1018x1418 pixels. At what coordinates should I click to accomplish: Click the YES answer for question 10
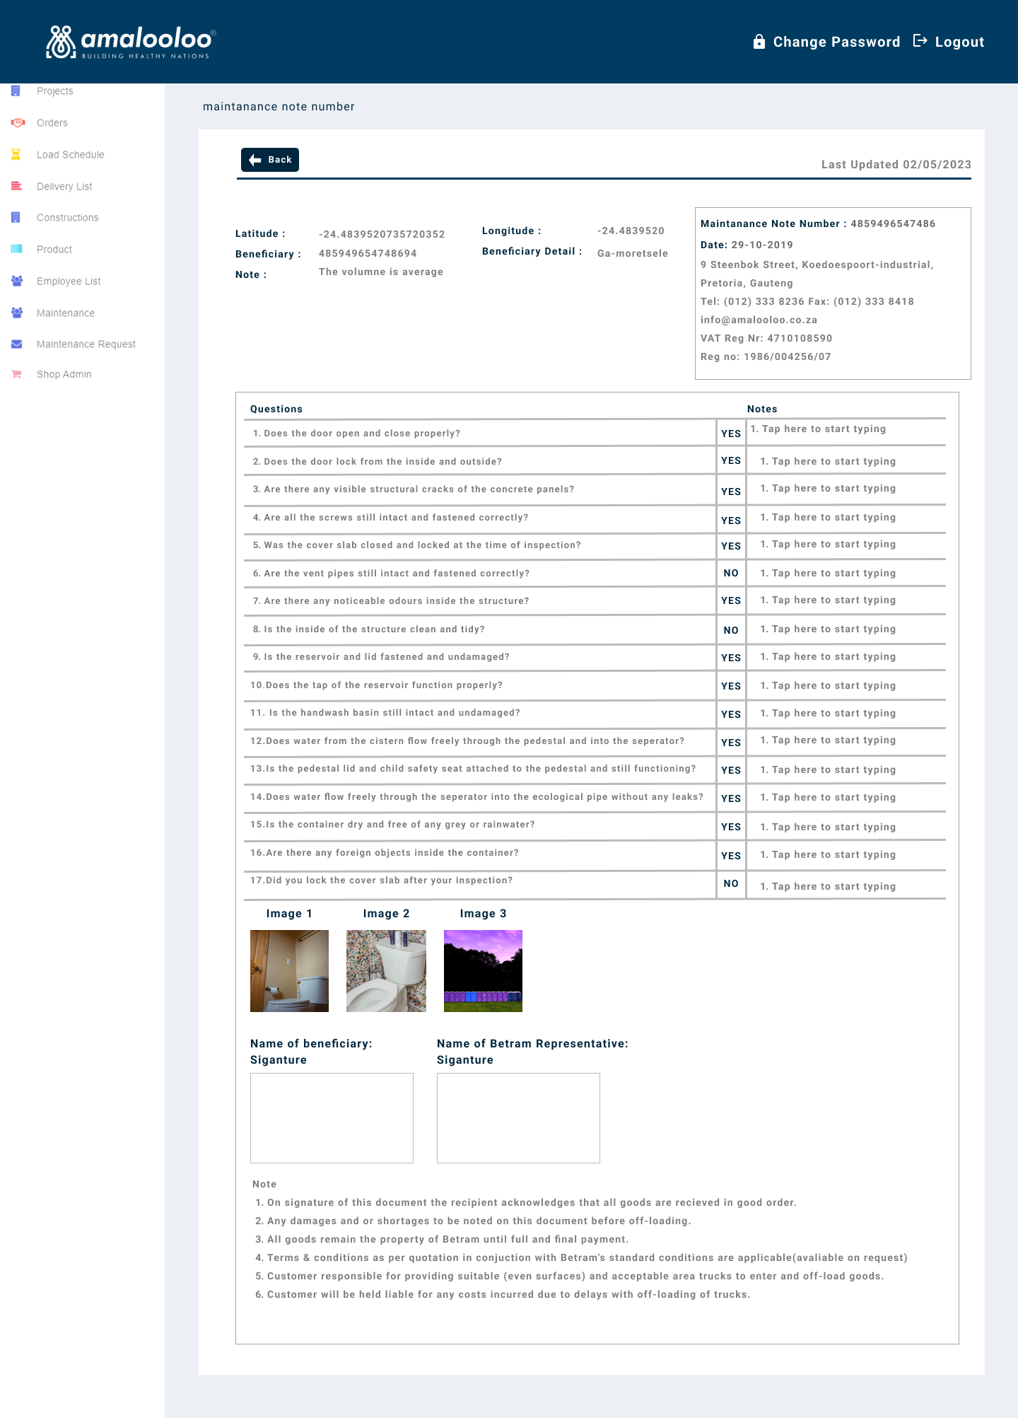tap(731, 686)
